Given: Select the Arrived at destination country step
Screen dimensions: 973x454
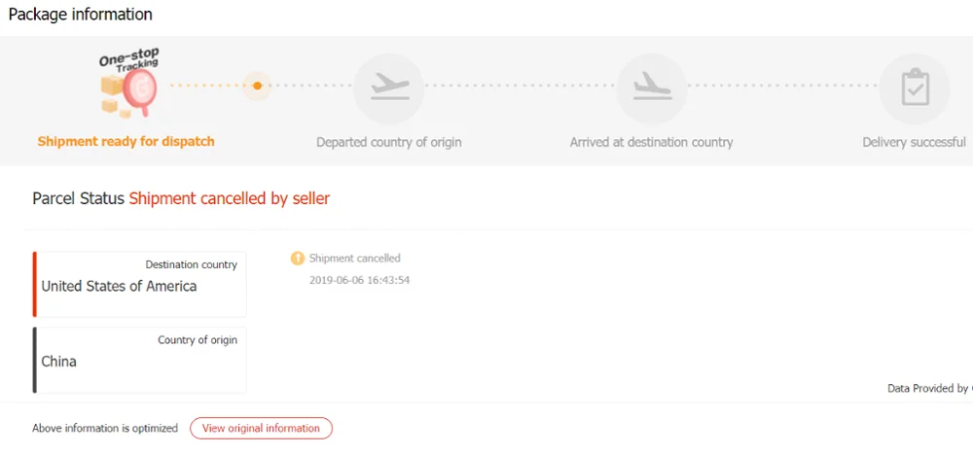Looking at the screenshot, I should click(x=652, y=143).
